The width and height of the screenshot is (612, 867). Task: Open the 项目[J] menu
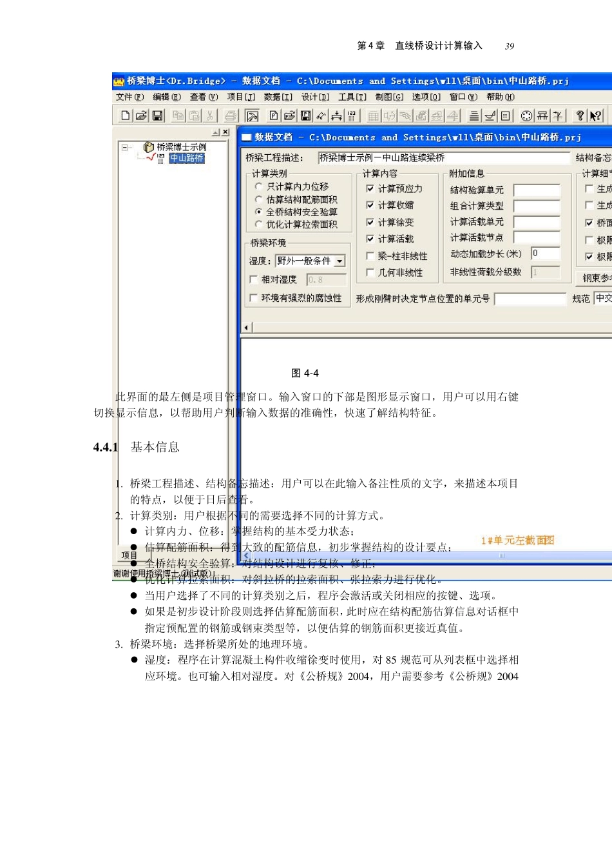[x=241, y=97]
